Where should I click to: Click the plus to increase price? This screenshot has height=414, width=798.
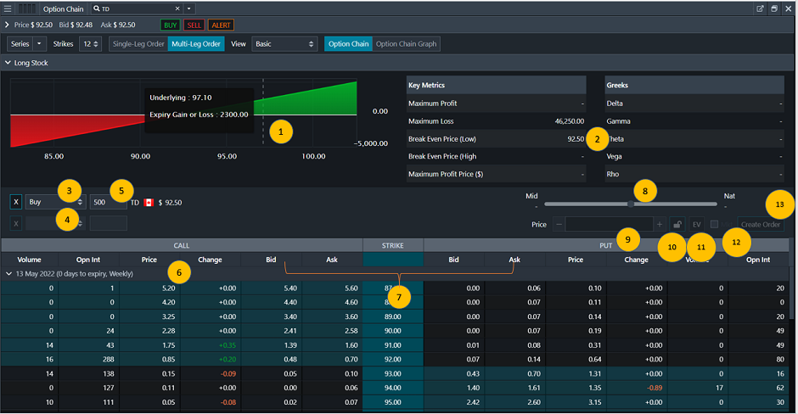[x=659, y=225]
